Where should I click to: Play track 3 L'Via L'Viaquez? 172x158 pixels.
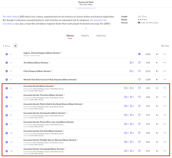tap(7, 71)
